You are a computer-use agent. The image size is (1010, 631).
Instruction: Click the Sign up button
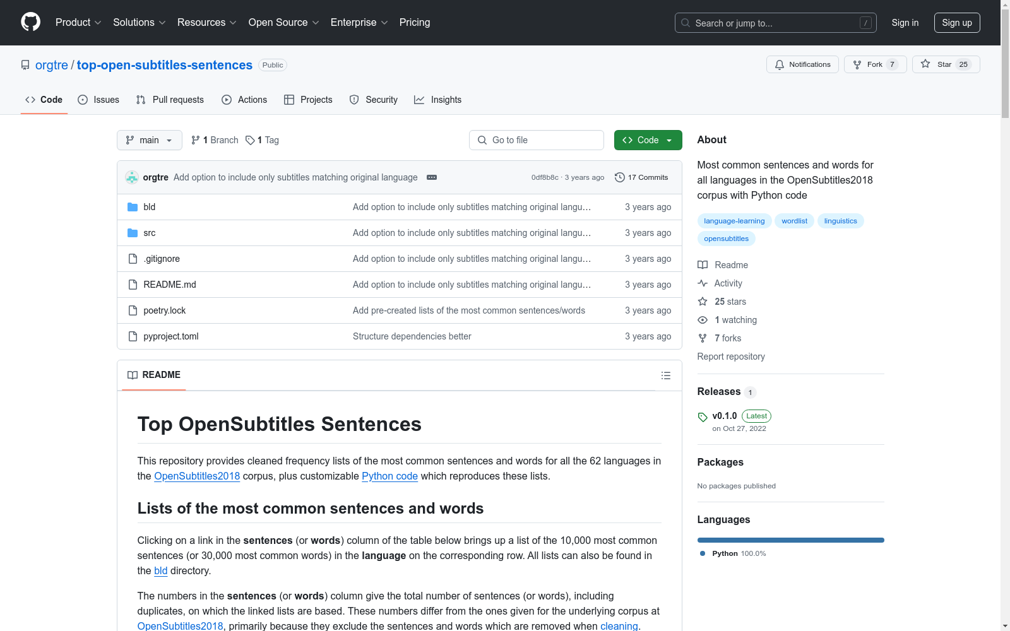coord(957,23)
